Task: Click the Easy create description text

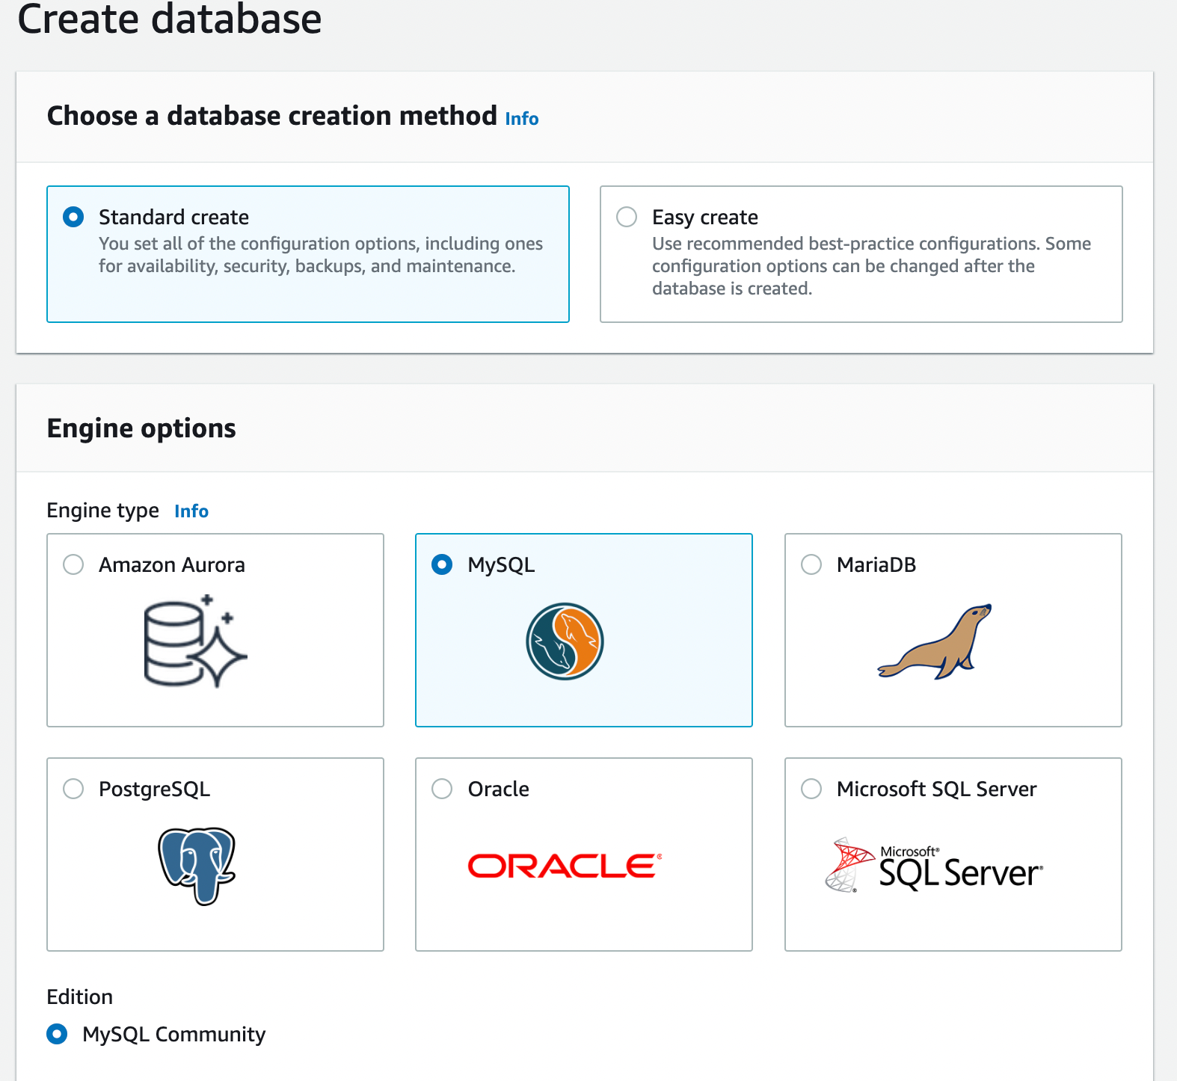Action: click(x=870, y=266)
